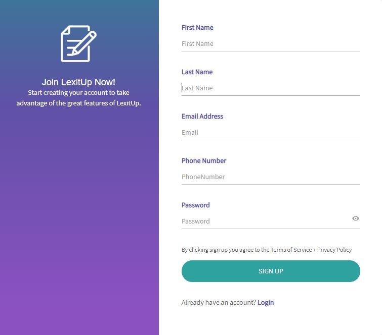The width and height of the screenshot is (382, 335).
Task: Click the "Email Address" field label
Action: [x=202, y=117]
